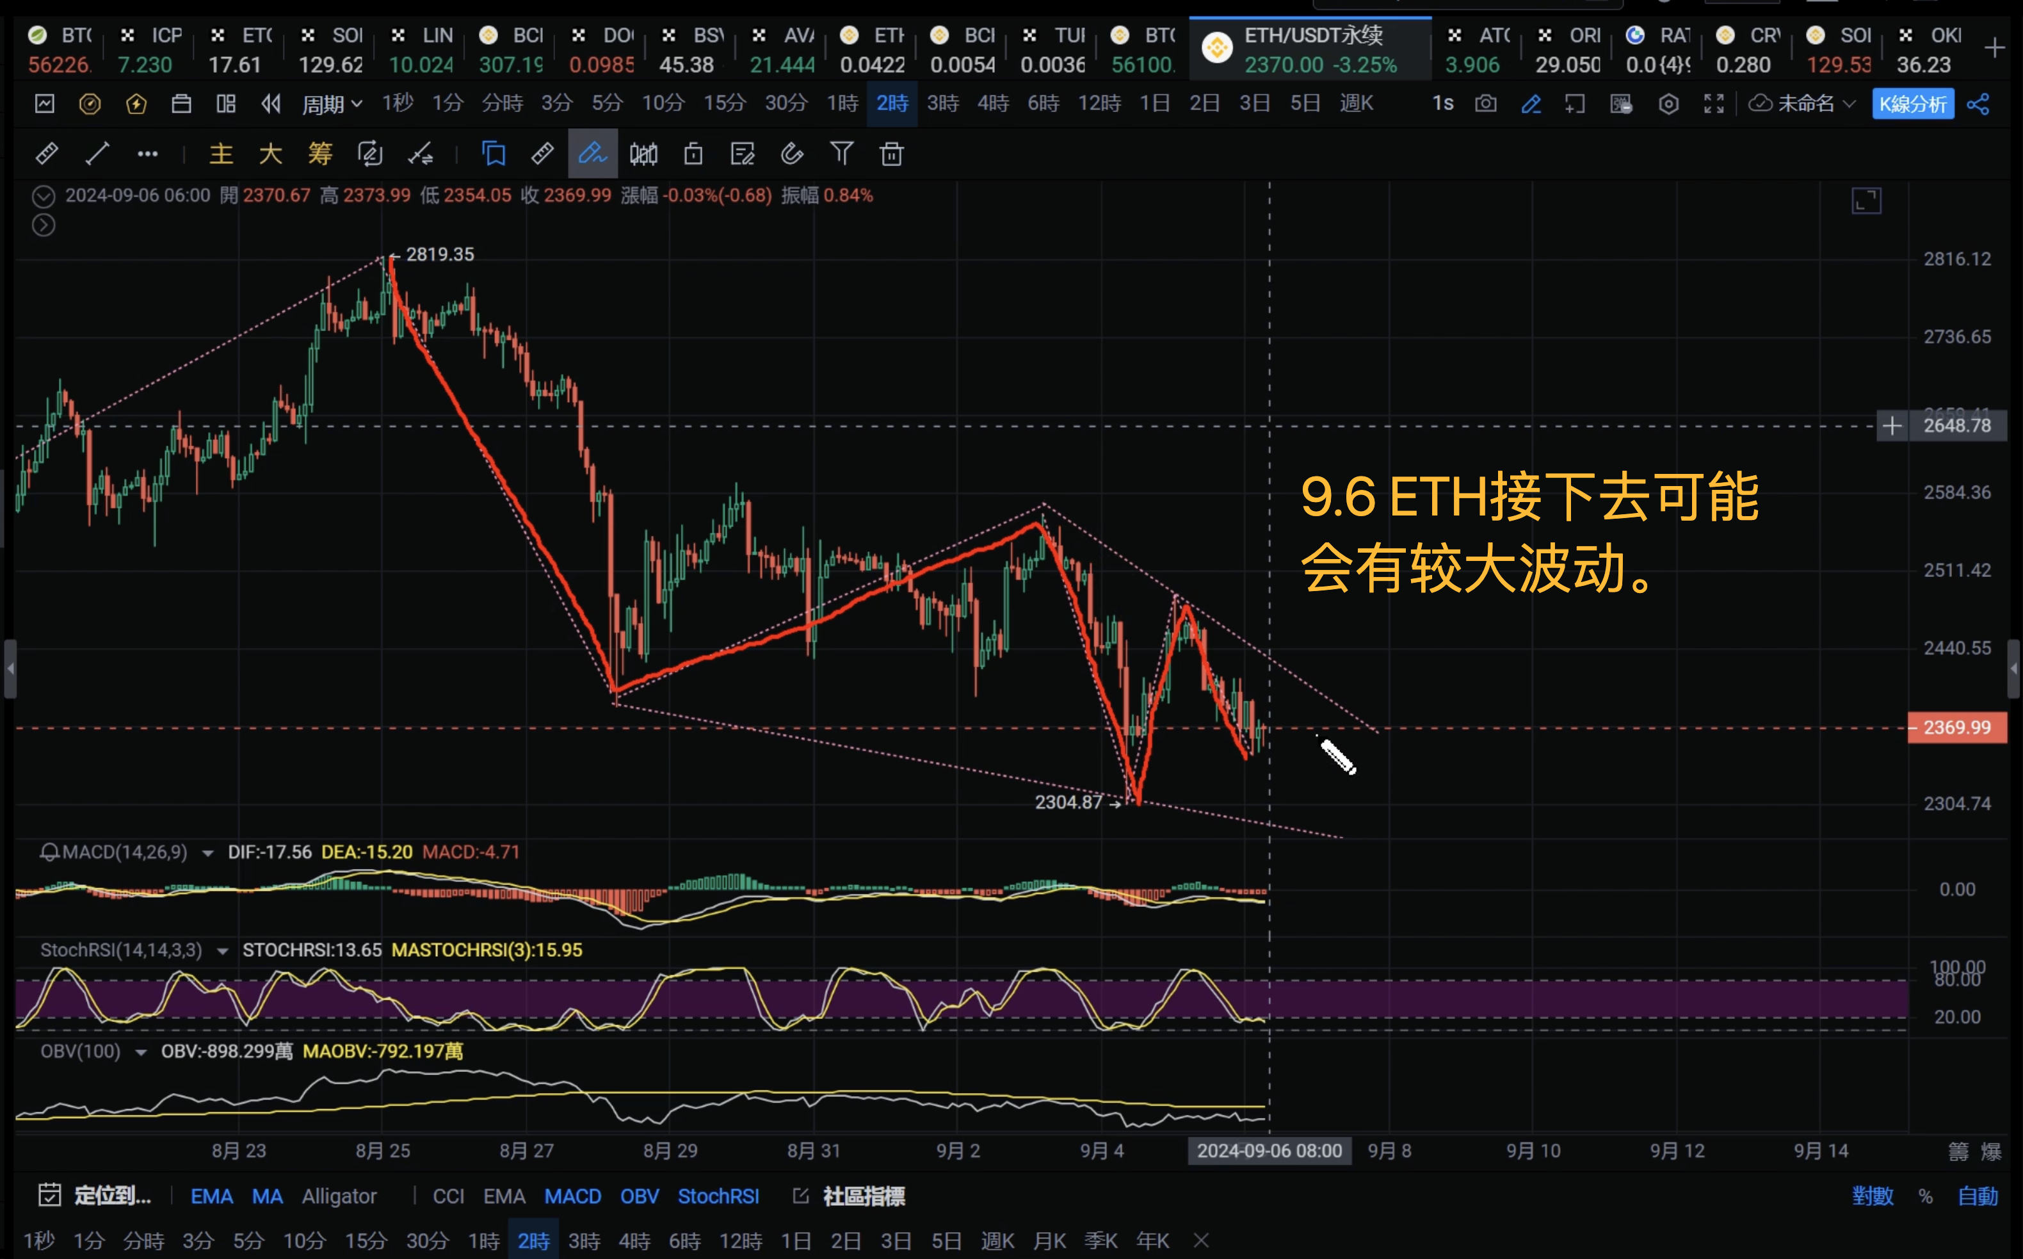Click the 2369.99 current price label

pos(1956,727)
